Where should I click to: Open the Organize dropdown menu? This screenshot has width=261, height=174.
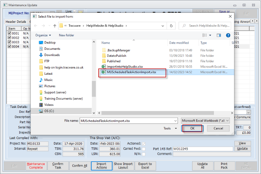click(43, 35)
